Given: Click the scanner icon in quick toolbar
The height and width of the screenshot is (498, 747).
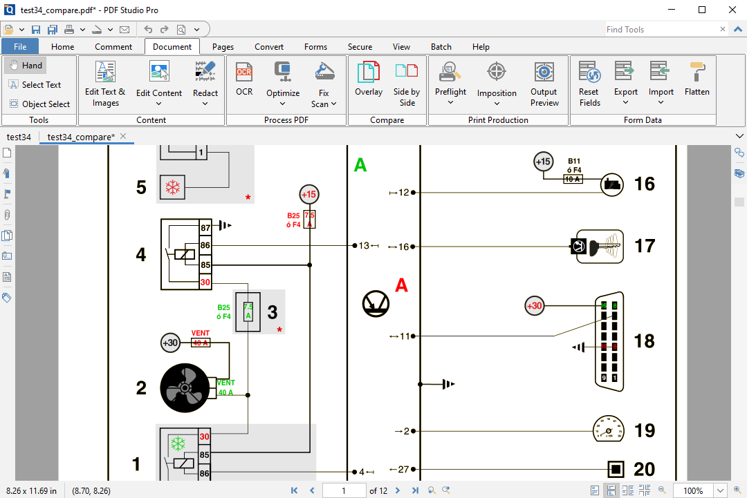Looking at the screenshot, I should (97, 30).
